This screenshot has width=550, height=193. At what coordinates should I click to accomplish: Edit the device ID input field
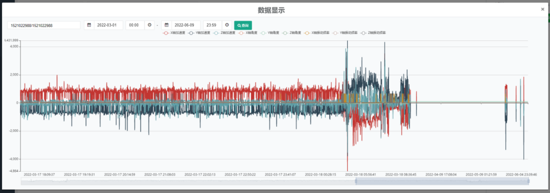coord(44,25)
